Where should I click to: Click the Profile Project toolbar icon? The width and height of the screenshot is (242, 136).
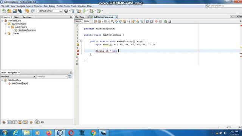(x=99, y=11)
